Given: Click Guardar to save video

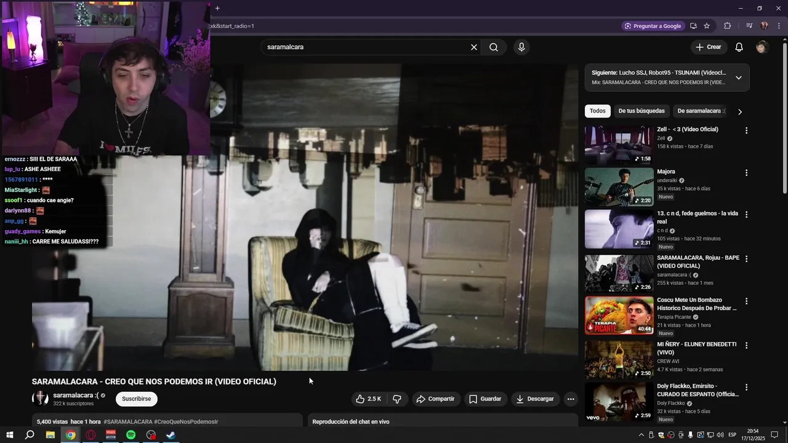Looking at the screenshot, I should 484,399.
